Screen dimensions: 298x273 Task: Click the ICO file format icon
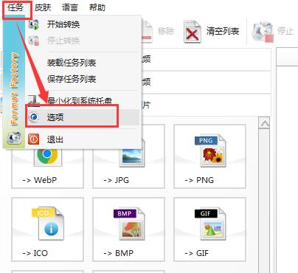click(47, 224)
